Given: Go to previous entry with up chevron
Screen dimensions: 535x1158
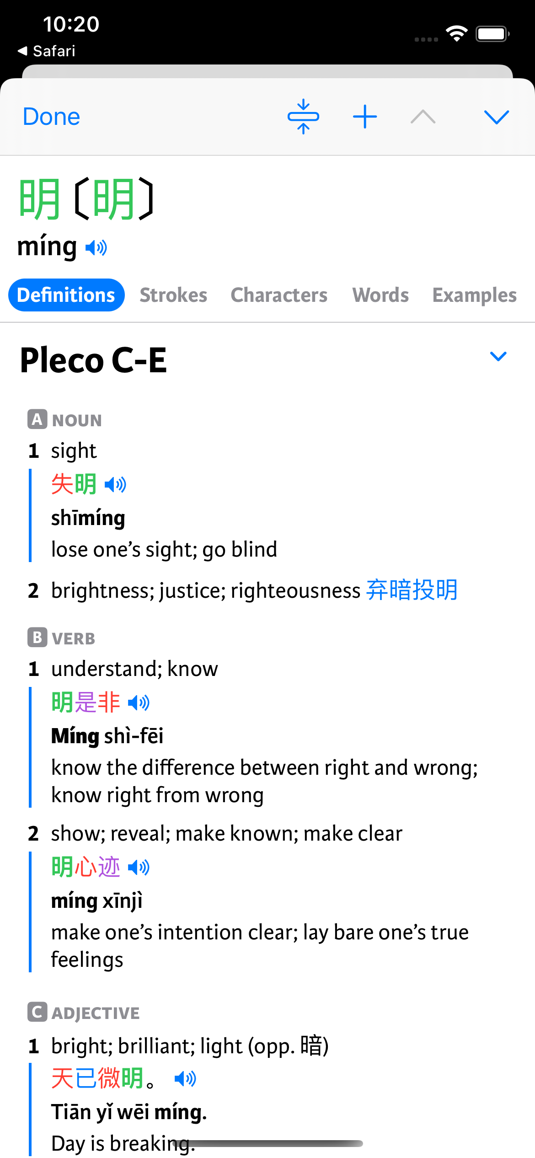Looking at the screenshot, I should point(423,117).
